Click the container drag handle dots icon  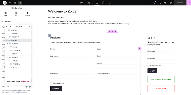pyautogui.click(x=112, y=31)
